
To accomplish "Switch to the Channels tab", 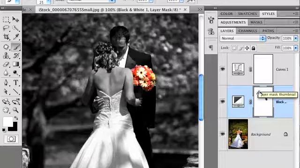I will [x=247, y=31].
